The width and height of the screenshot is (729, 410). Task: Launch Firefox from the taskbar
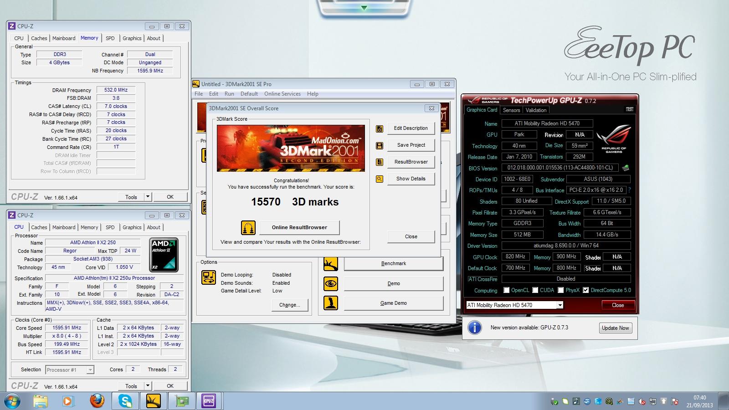(97, 401)
